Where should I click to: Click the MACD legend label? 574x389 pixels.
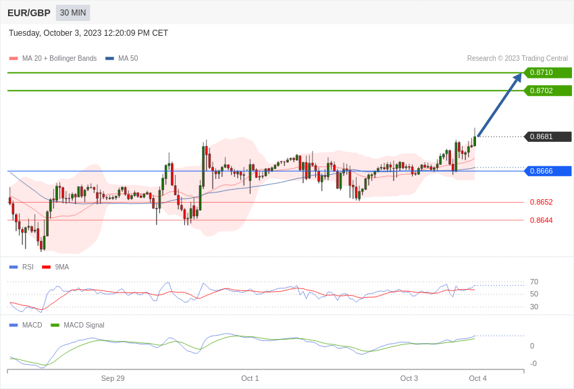click(x=32, y=325)
